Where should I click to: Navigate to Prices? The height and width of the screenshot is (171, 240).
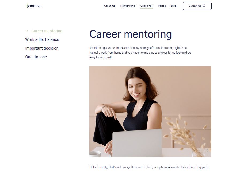(162, 6)
